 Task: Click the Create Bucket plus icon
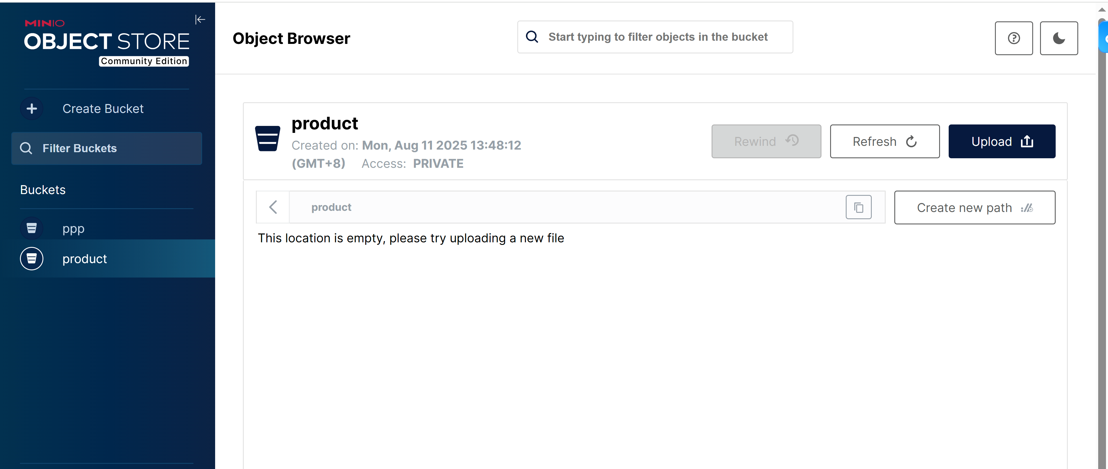32,109
